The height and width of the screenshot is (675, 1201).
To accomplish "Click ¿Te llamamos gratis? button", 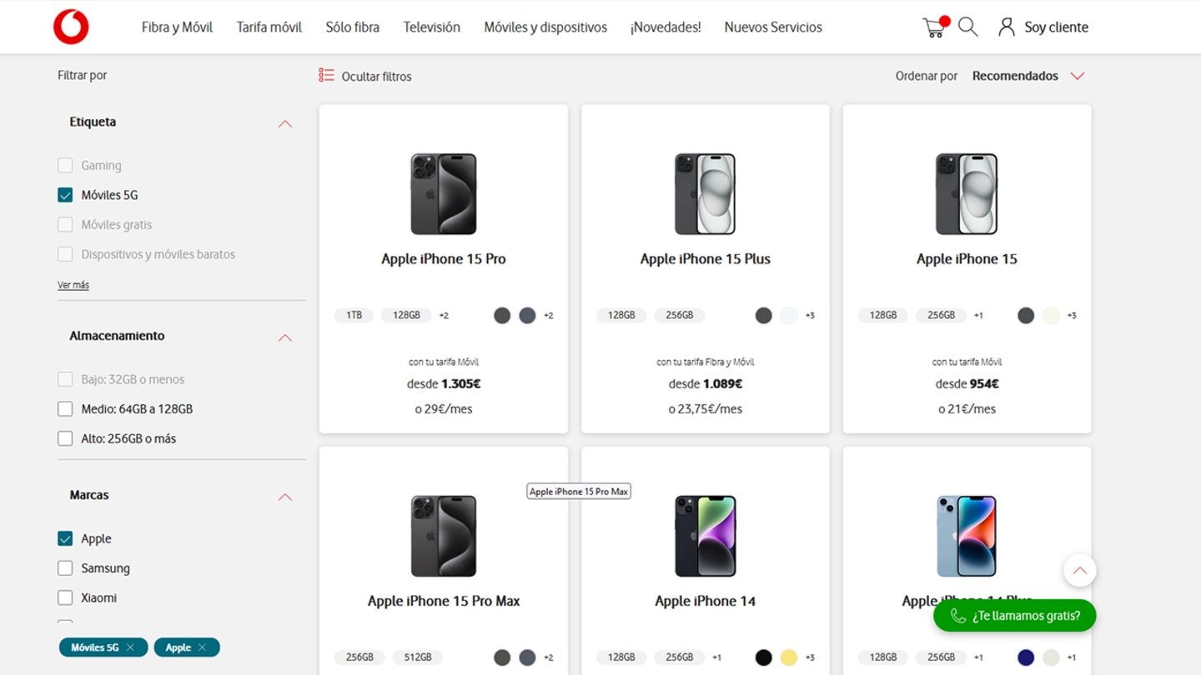I will point(1014,616).
